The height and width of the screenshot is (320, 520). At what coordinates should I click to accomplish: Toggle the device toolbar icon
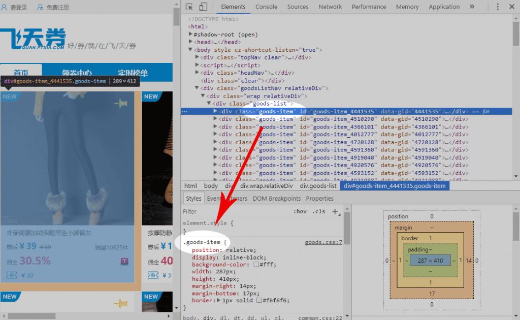pos(203,7)
